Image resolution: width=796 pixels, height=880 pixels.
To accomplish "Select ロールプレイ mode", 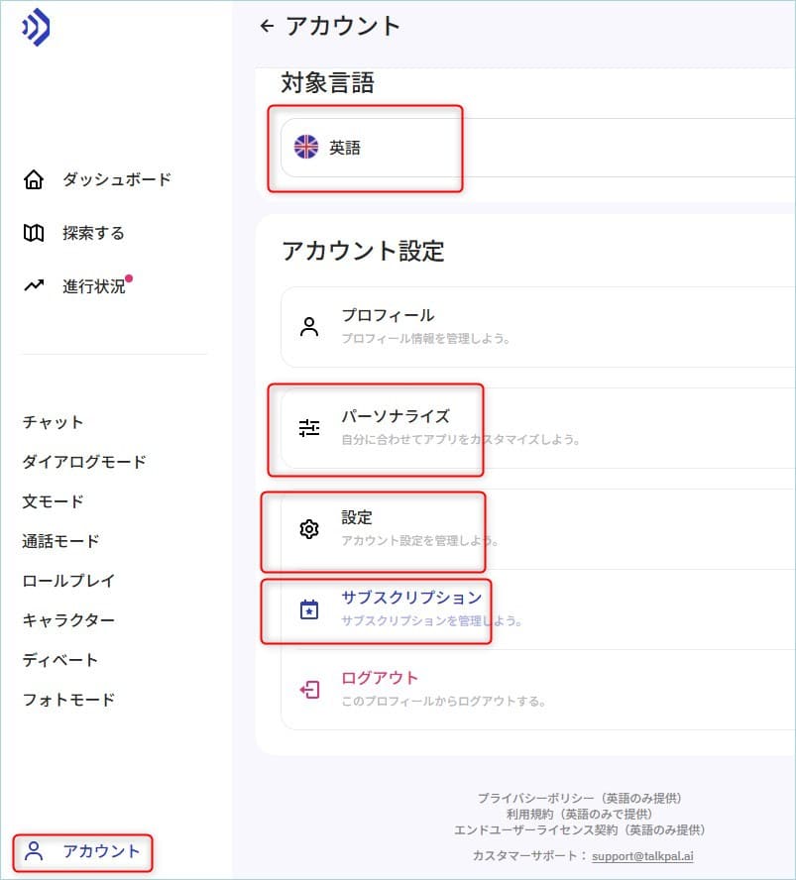I will 68,581.
